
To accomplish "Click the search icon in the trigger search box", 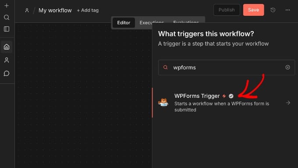I will tap(165, 67).
